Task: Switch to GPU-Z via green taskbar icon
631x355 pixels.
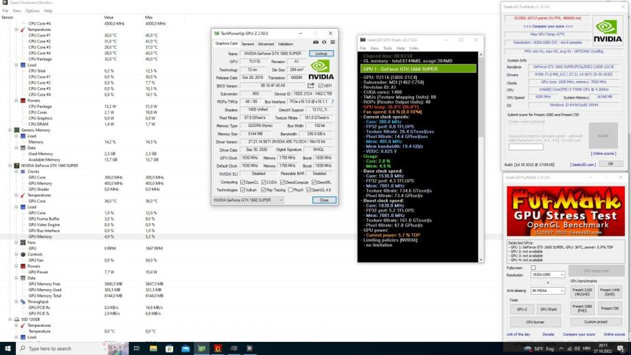Action: (202, 349)
